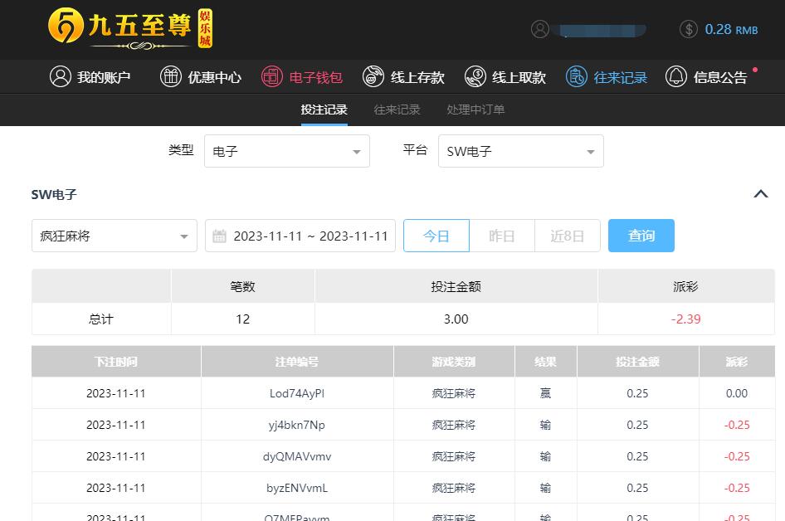The width and height of the screenshot is (785, 521).
Task: Open the game dropdown showing 疯狂麻将
Action: coord(115,236)
